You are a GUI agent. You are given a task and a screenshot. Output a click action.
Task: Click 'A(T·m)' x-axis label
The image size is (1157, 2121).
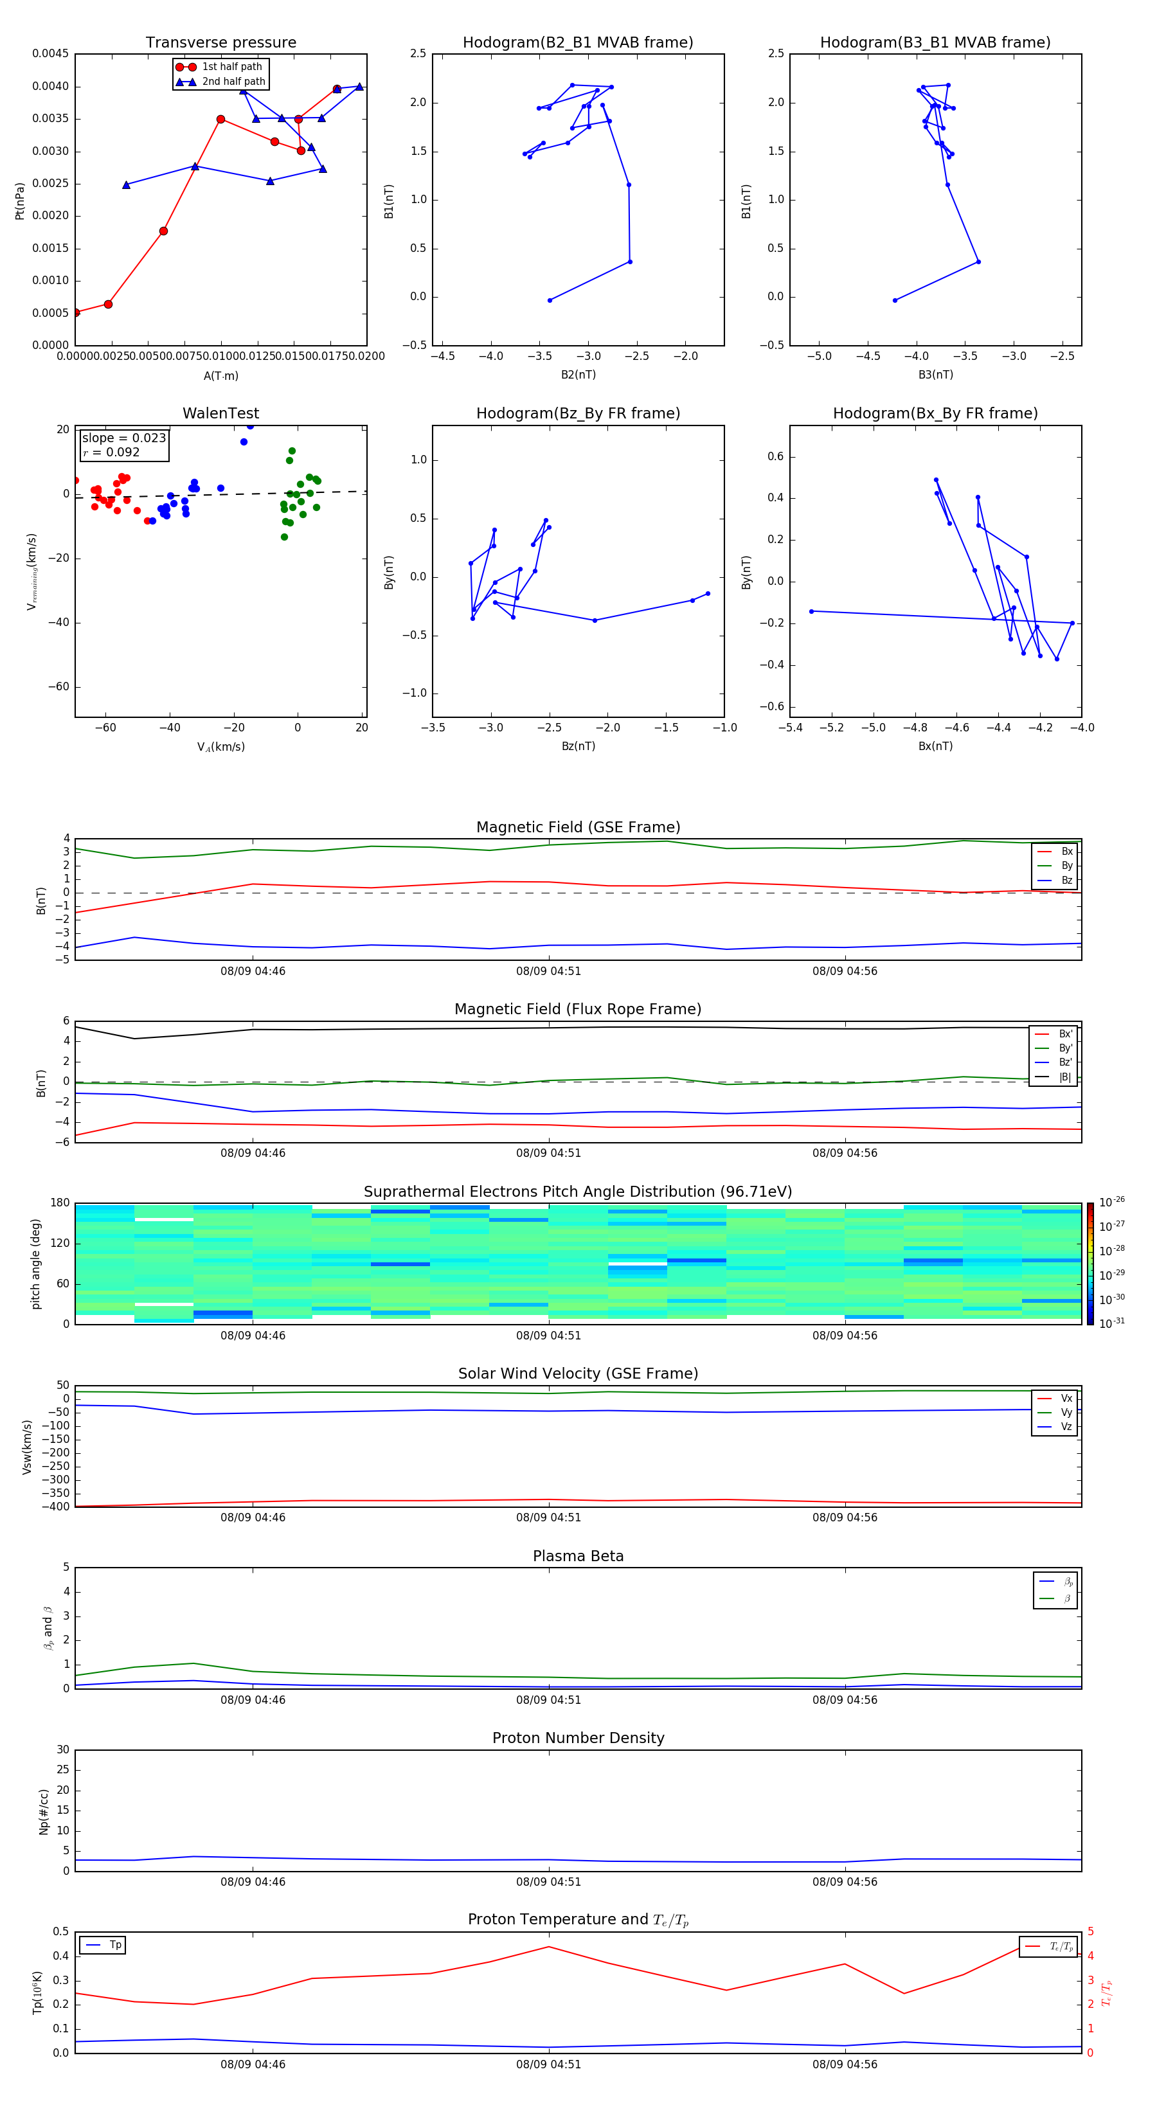coord(220,376)
